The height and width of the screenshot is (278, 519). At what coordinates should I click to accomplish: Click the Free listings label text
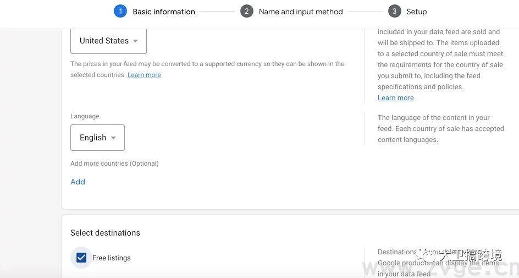[112, 258]
